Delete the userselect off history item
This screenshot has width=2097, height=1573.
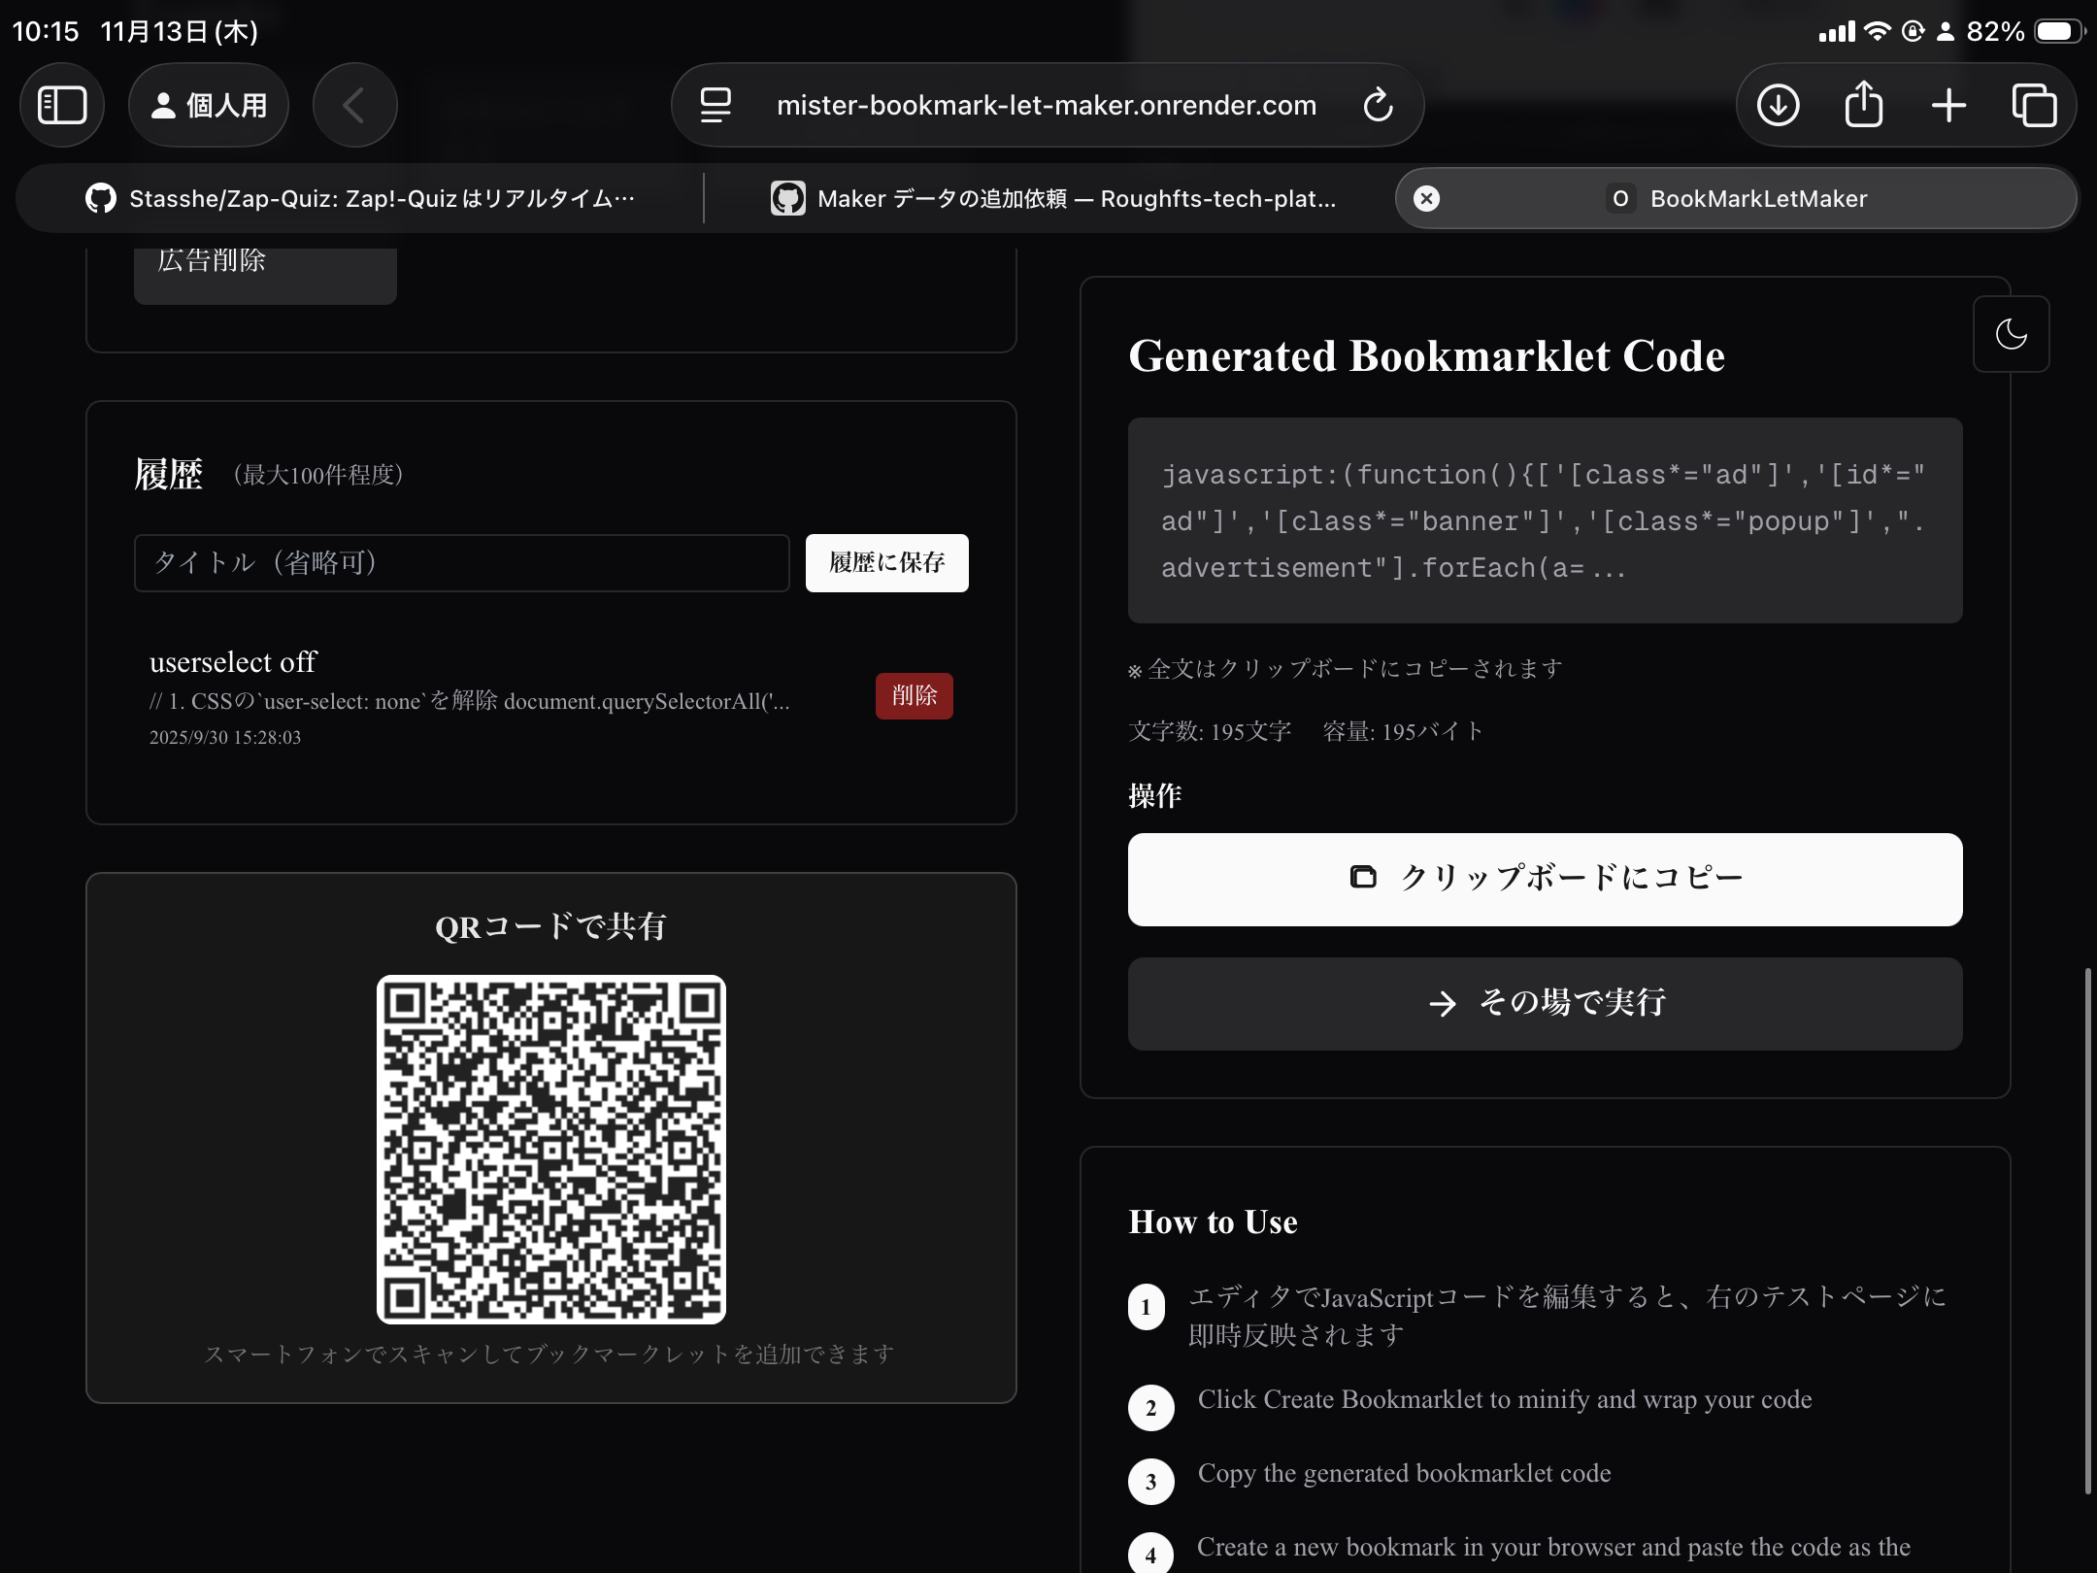click(x=914, y=695)
